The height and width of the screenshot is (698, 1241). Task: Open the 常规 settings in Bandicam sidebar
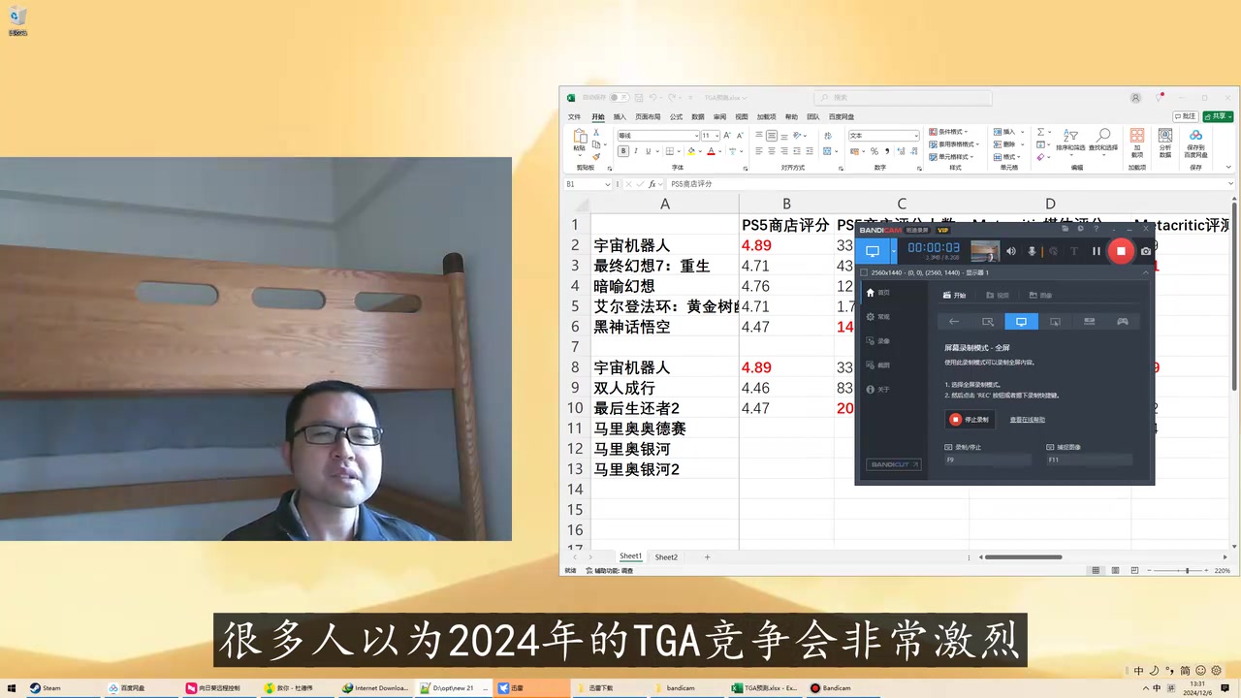click(x=877, y=317)
